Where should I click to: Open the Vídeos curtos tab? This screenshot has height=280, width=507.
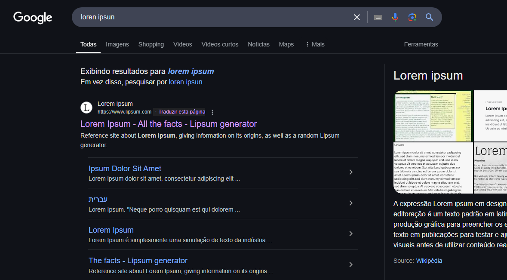click(220, 44)
